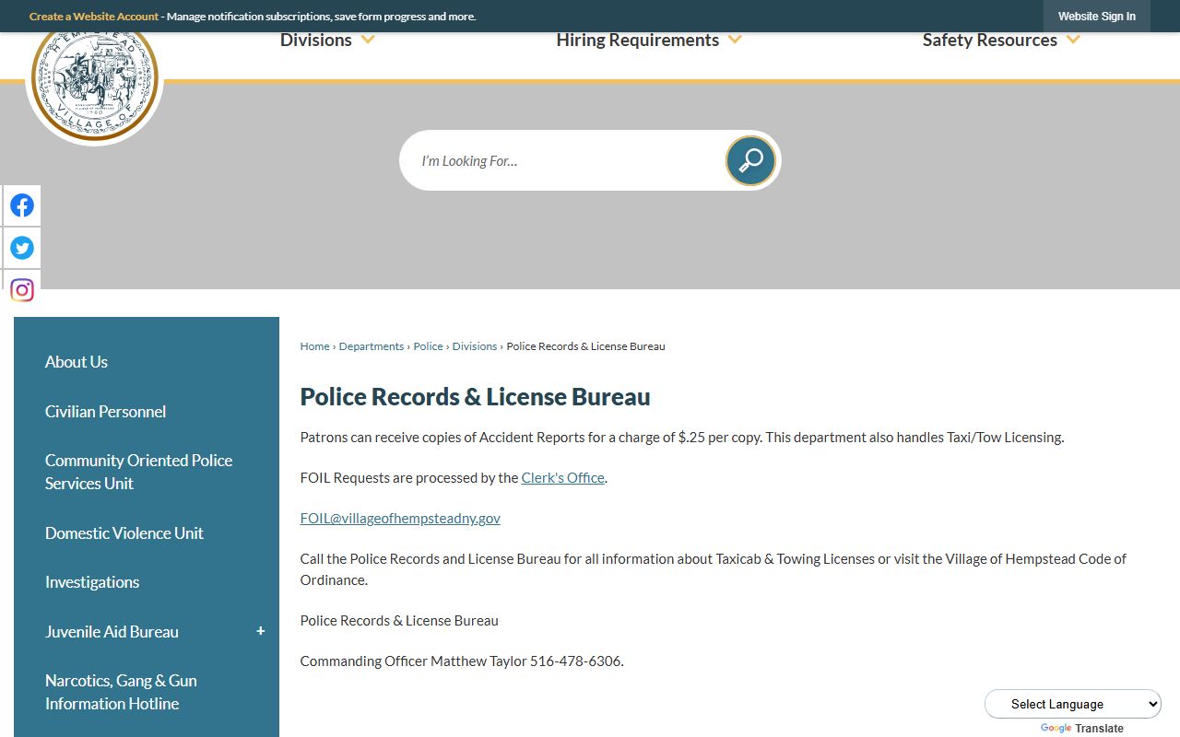Screen dimensions: 1180x737
Task: Click the magnifying glass search button
Action: [x=750, y=160]
